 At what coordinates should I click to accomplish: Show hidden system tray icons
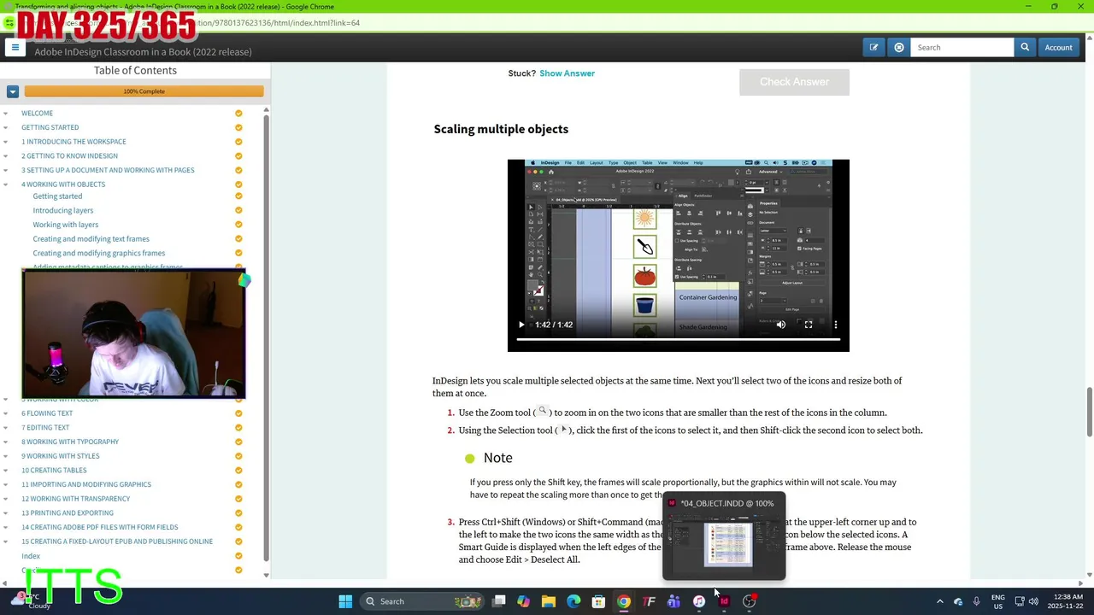point(940,601)
